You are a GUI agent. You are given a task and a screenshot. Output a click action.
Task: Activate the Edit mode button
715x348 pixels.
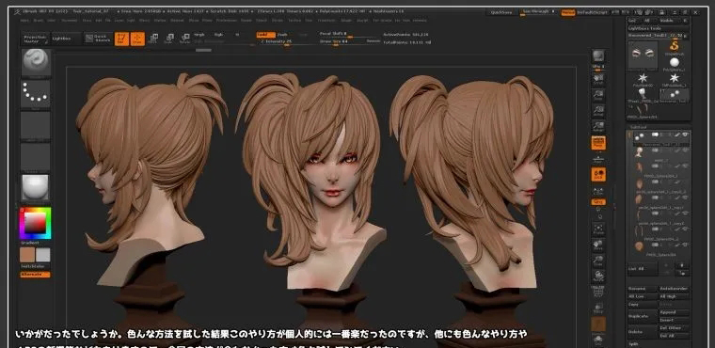pyautogui.click(x=121, y=39)
